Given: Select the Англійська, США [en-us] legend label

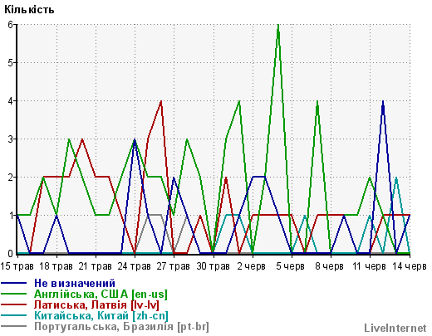Looking at the screenshot, I should point(101,294).
